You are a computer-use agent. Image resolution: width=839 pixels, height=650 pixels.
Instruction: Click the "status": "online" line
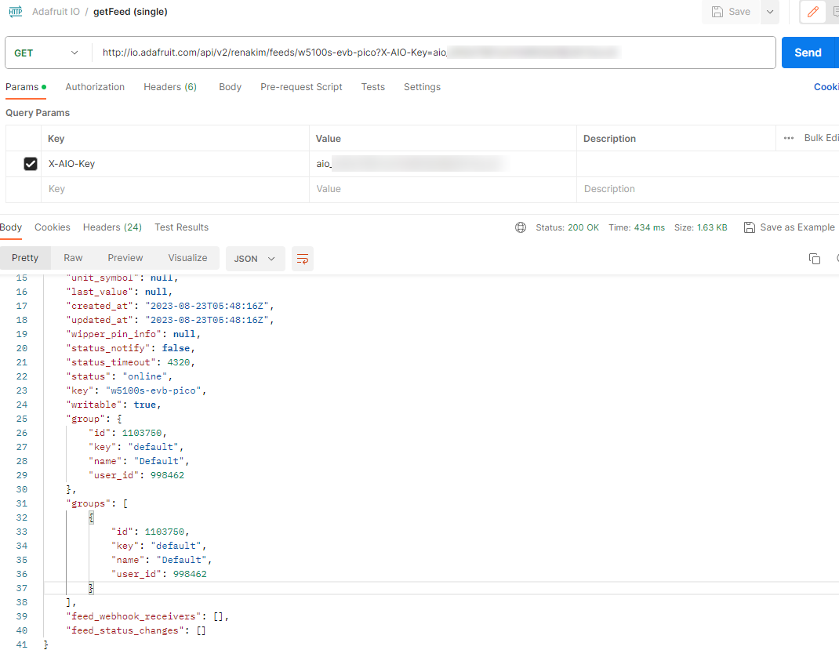point(119,376)
